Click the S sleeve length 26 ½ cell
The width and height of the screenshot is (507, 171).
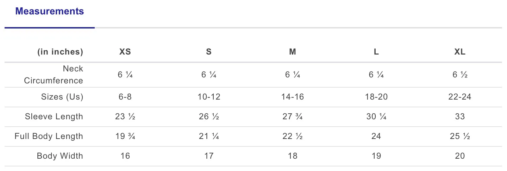(x=209, y=116)
